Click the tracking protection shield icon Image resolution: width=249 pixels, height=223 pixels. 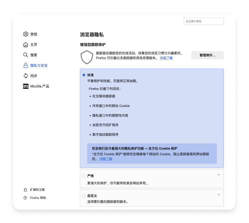pos(87,57)
